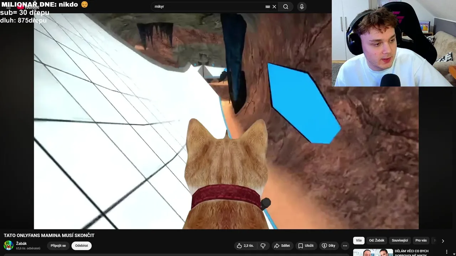Dislike the video with thumbs-down icon
456x256 pixels.
point(263,246)
